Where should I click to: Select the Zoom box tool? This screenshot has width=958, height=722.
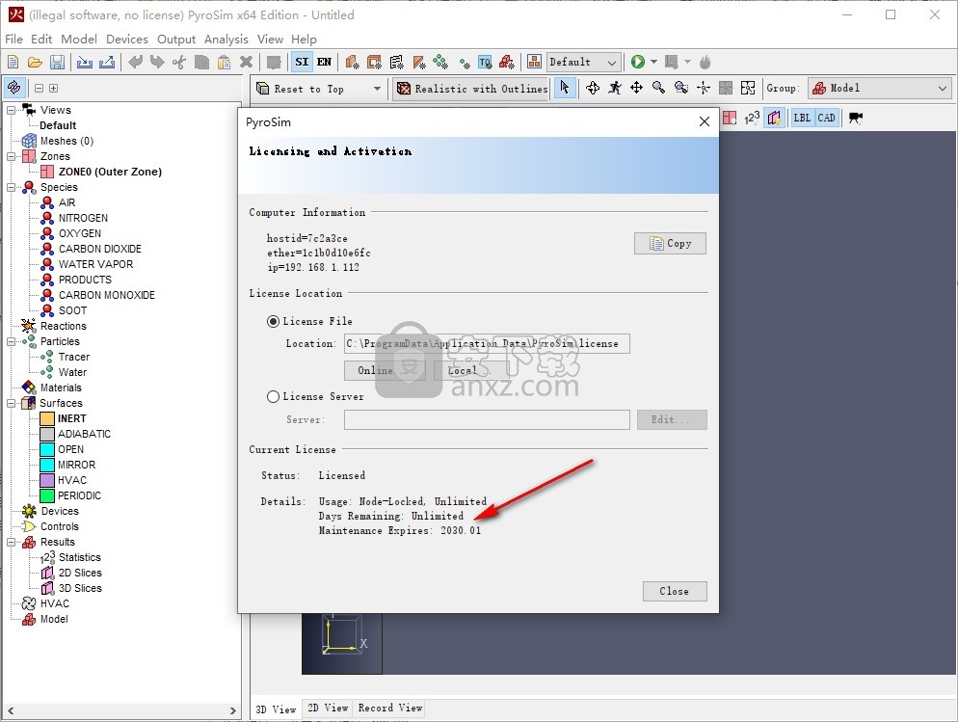681,88
